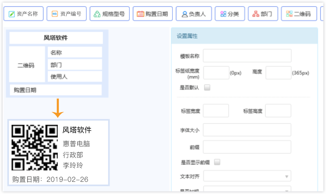Select the 设置属性 panel header
The width and height of the screenshot is (326, 194).
pyautogui.click(x=244, y=36)
